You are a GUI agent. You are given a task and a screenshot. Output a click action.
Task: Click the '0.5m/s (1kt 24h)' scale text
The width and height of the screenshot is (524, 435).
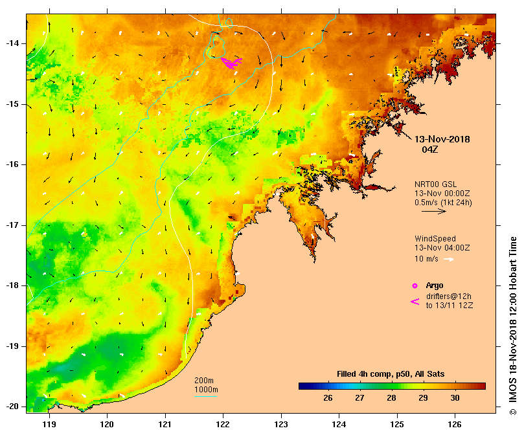point(444,203)
